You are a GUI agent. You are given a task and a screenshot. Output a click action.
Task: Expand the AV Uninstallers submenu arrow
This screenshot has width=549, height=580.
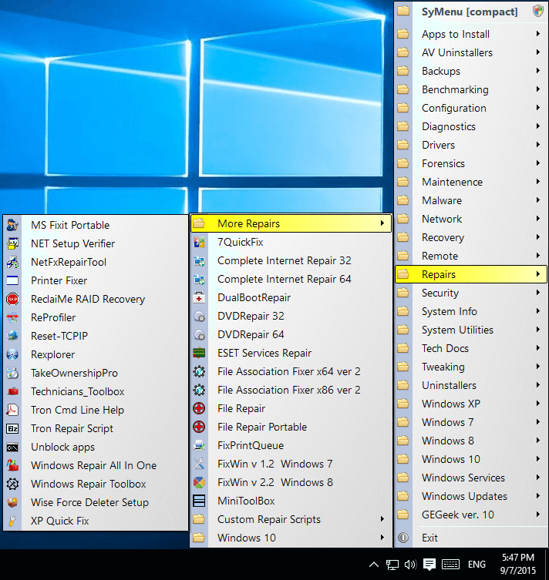click(538, 52)
